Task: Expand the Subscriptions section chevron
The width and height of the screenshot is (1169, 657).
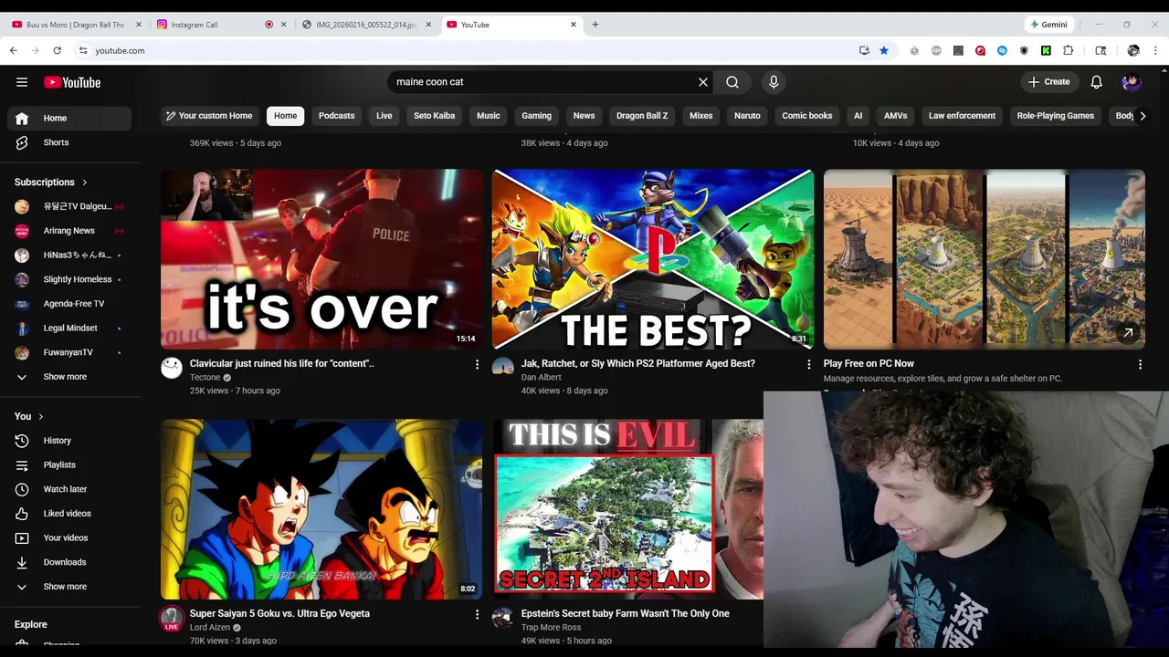Action: pyautogui.click(x=85, y=182)
